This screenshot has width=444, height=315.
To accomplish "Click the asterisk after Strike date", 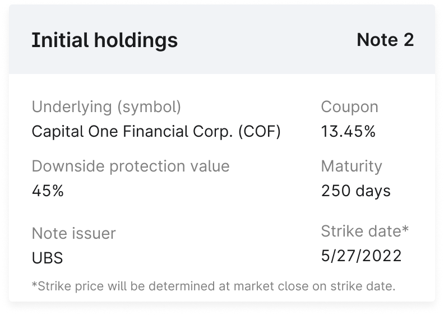I will pyautogui.click(x=406, y=229).
